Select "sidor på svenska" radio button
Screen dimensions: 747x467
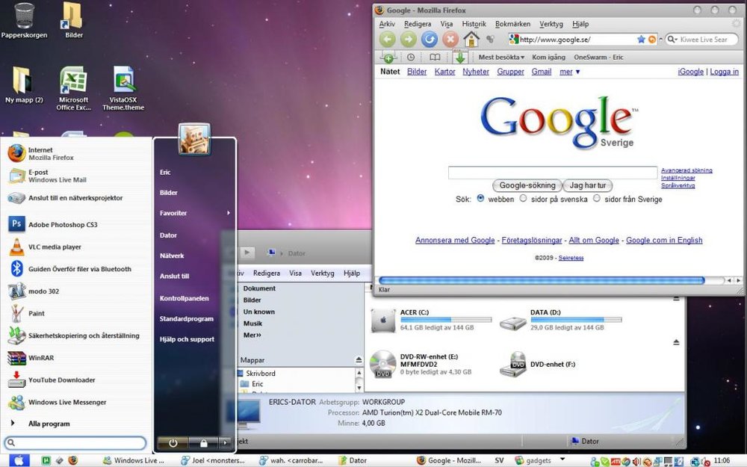click(523, 198)
